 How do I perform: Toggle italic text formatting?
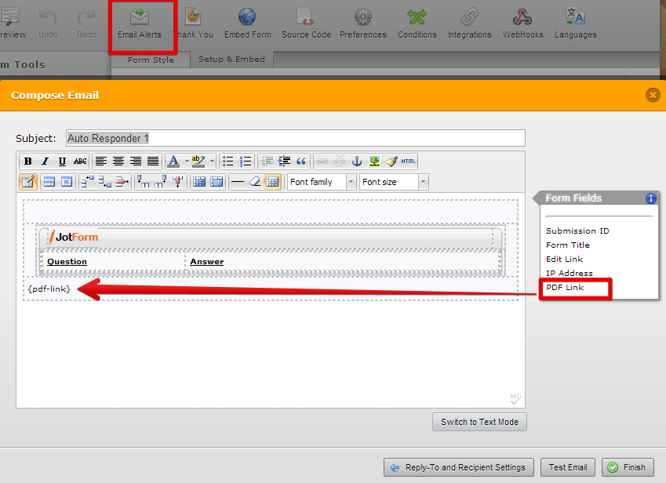[x=45, y=162]
